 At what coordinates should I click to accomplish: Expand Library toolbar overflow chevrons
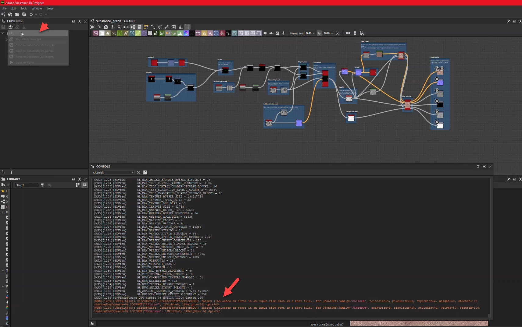(9, 185)
